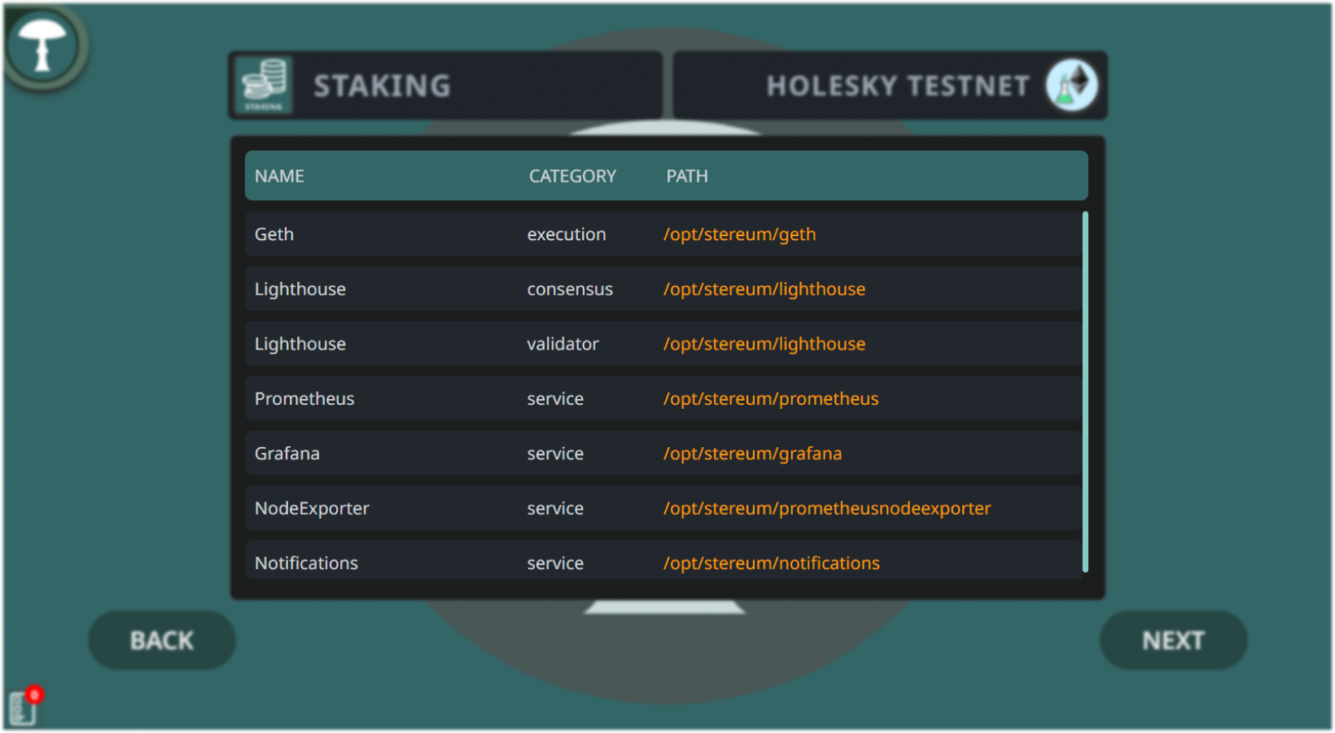Select the NodeExporter row name

point(312,508)
